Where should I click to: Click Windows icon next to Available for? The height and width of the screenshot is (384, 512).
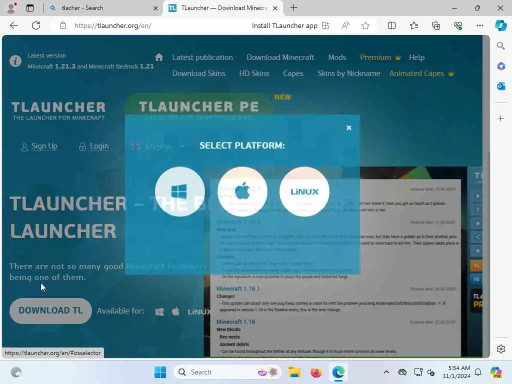(x=159, y=312)
